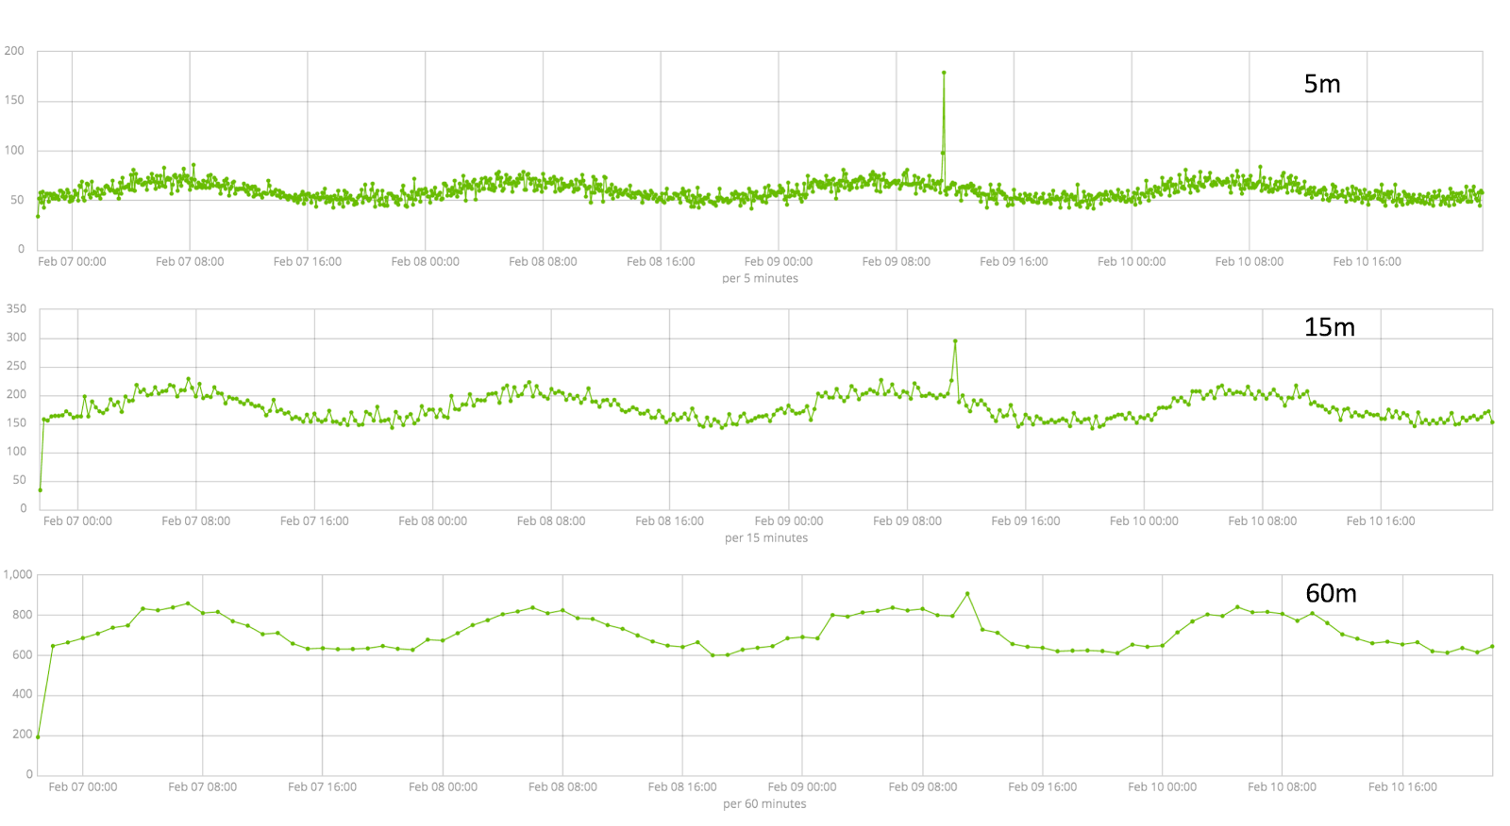This screenshot has height=826, width=1510.
Task: Click the "60m" chart title label
Action: click(x=1331, y=593)
